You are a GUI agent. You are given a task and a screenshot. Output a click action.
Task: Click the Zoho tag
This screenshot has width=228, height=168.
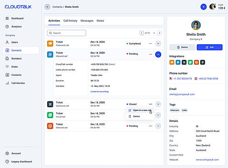tap(184, 110)
